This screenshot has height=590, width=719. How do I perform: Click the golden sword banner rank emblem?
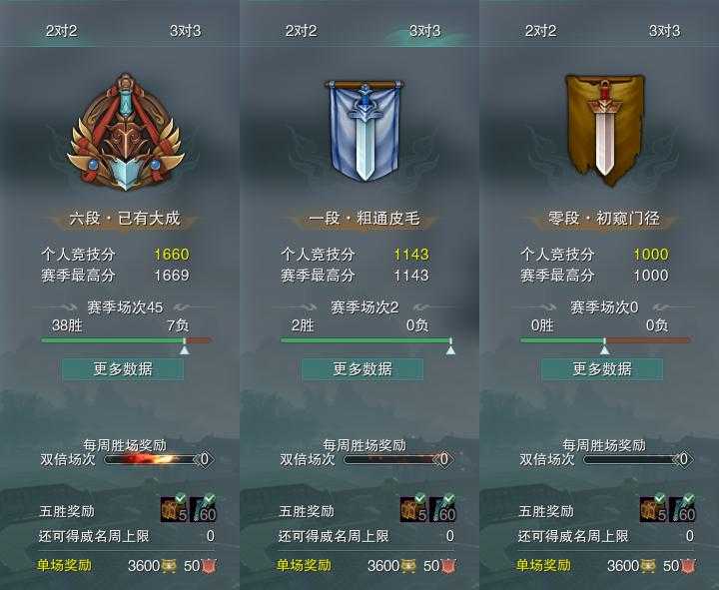tap(604, 130)
